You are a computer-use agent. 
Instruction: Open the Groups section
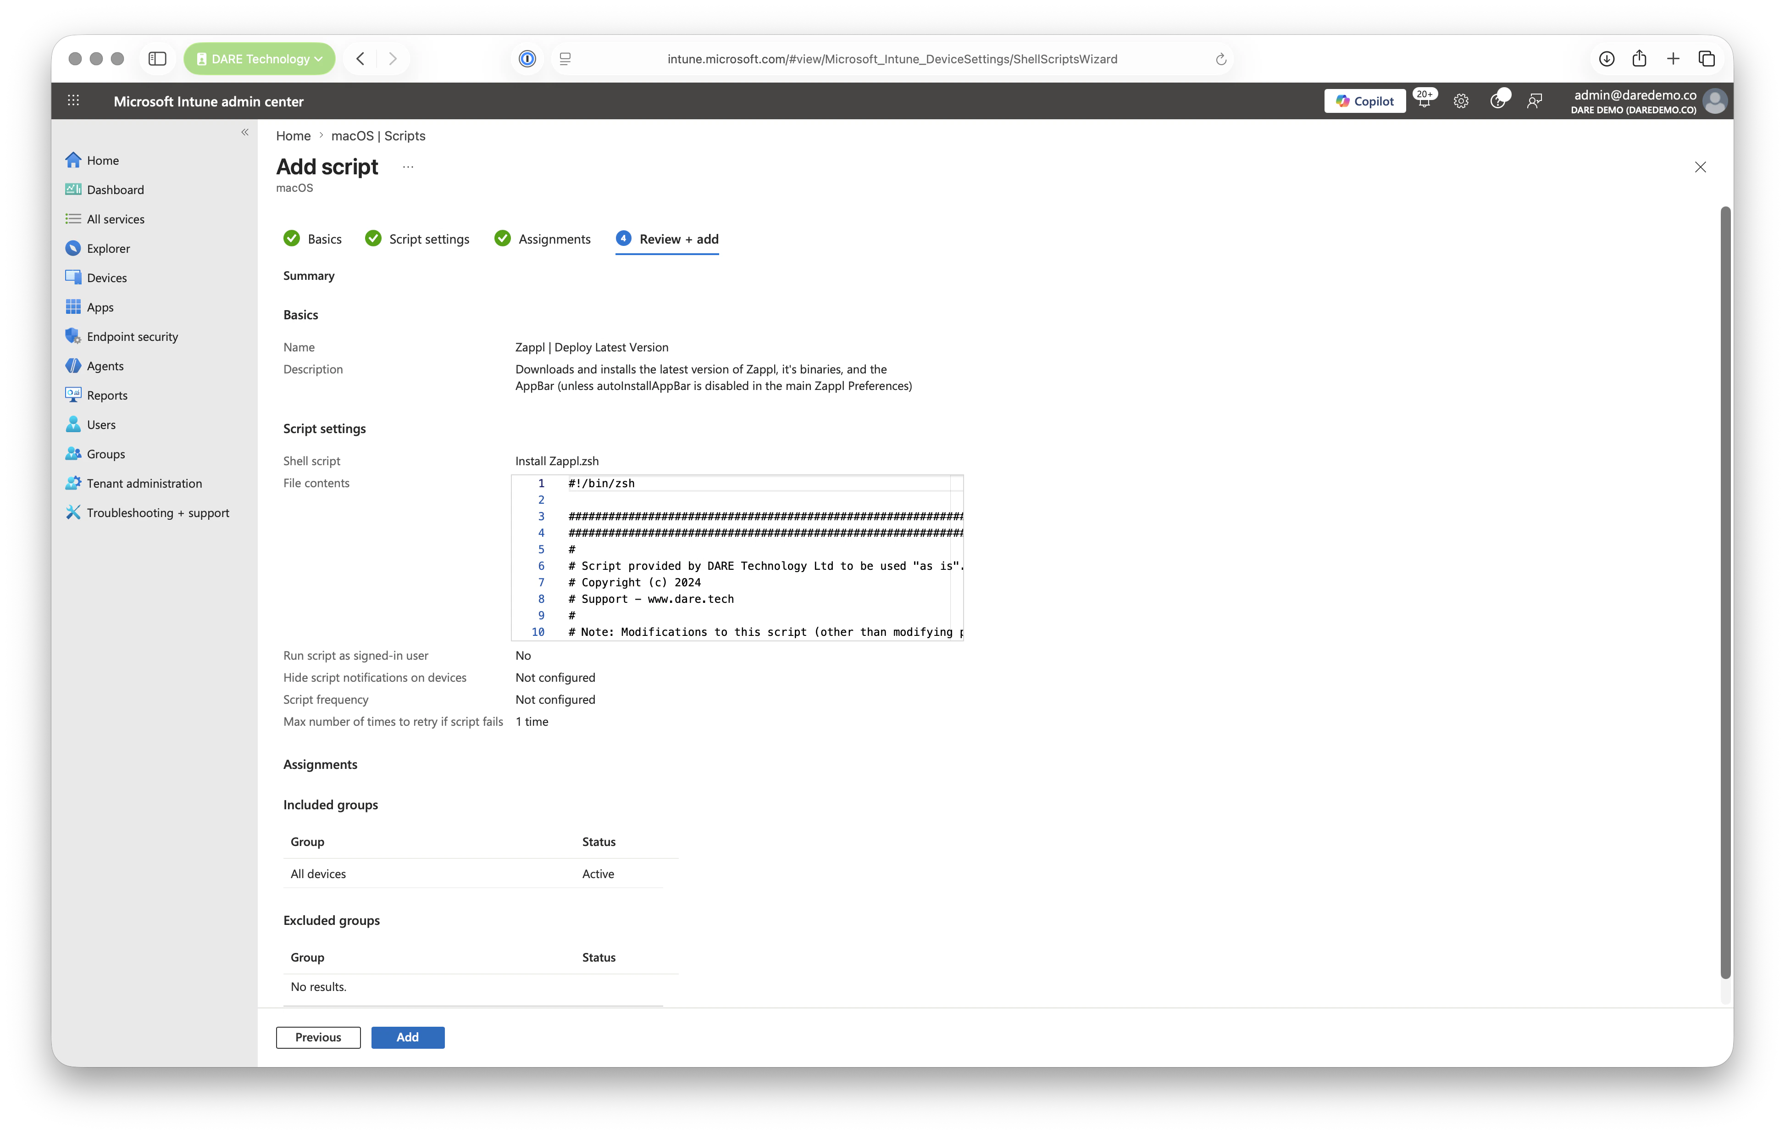point(105,453)
